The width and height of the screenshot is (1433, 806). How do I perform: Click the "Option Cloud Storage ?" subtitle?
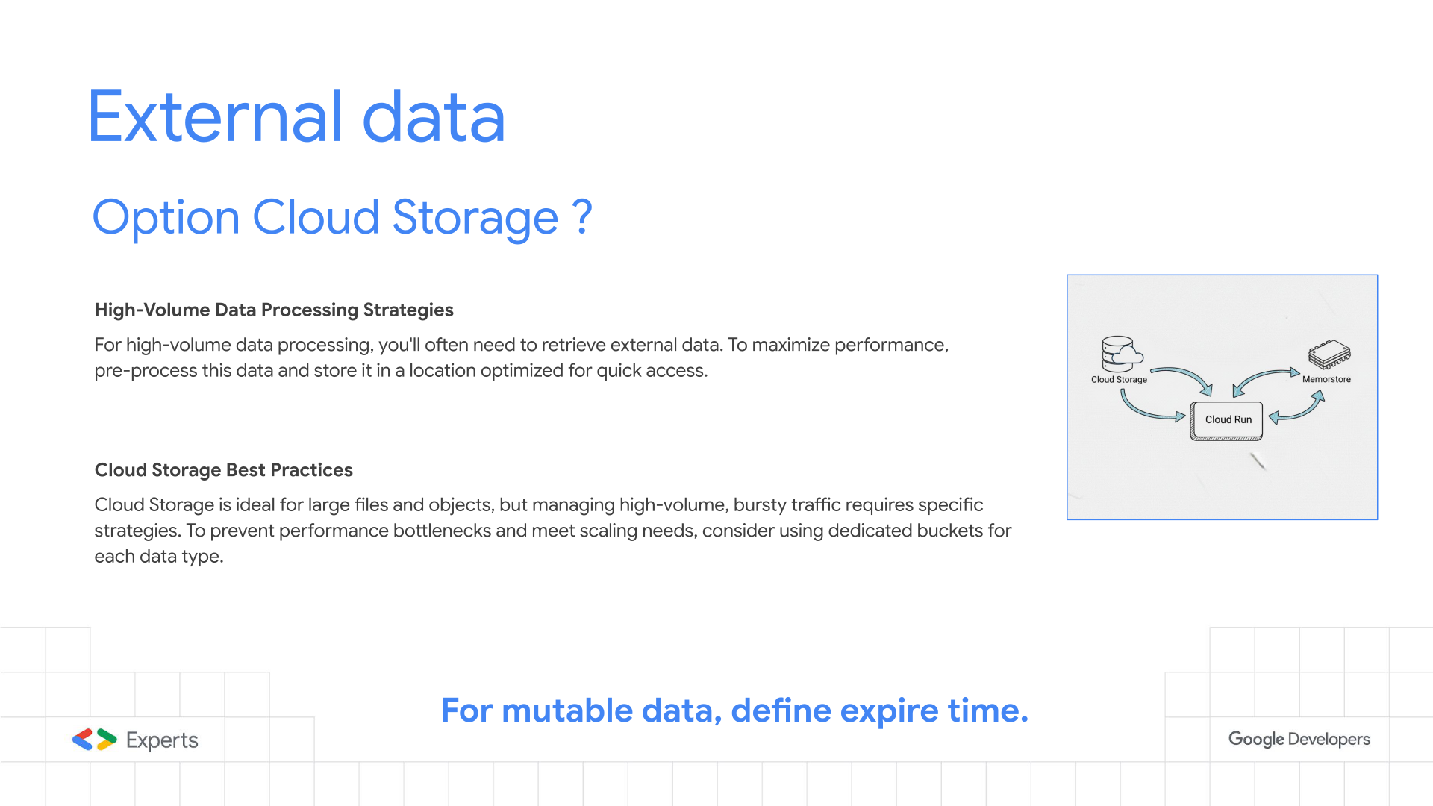tap(342, 218)
